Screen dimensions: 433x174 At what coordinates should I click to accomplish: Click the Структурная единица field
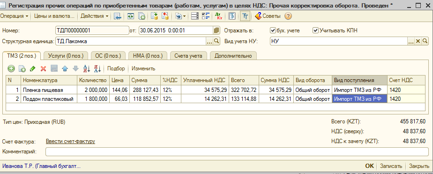[131, 41]
